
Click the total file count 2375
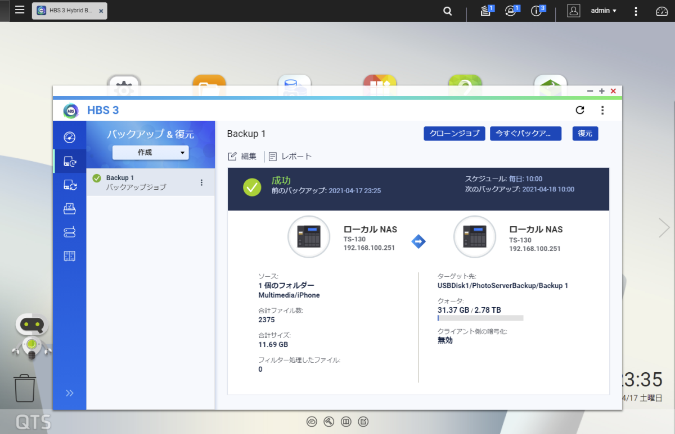pos(267,320)
